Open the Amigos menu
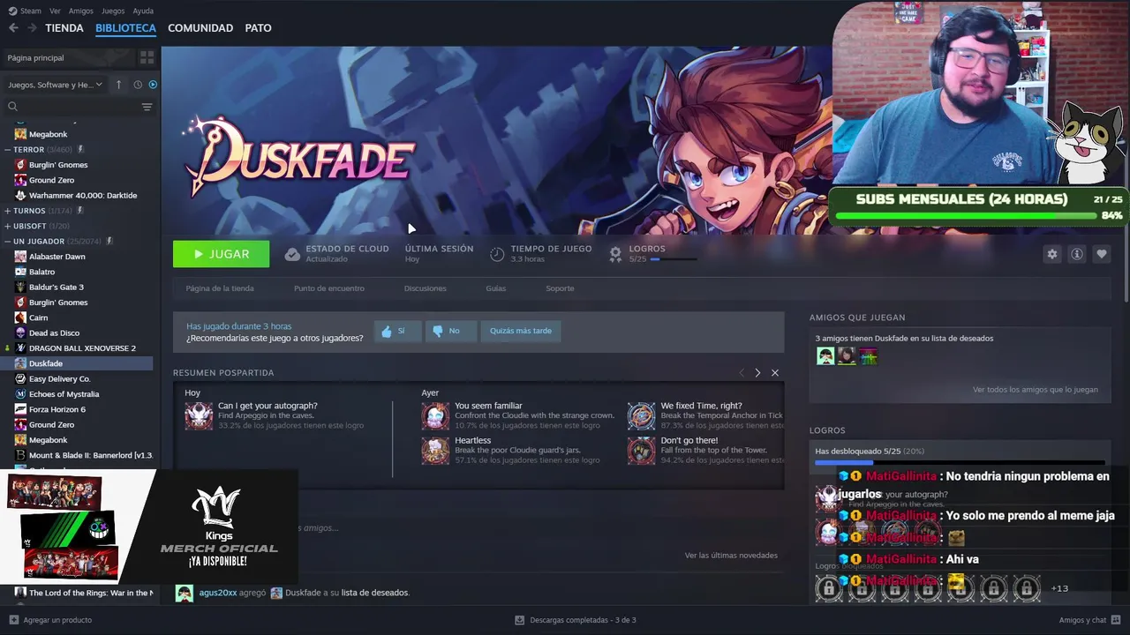Screen dimensions: 1130x635 [80, 11]
